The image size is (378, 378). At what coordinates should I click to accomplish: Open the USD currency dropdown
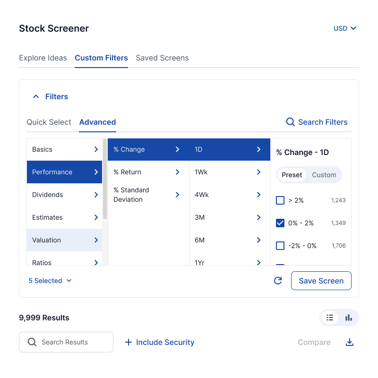click(x=345, y=28)
